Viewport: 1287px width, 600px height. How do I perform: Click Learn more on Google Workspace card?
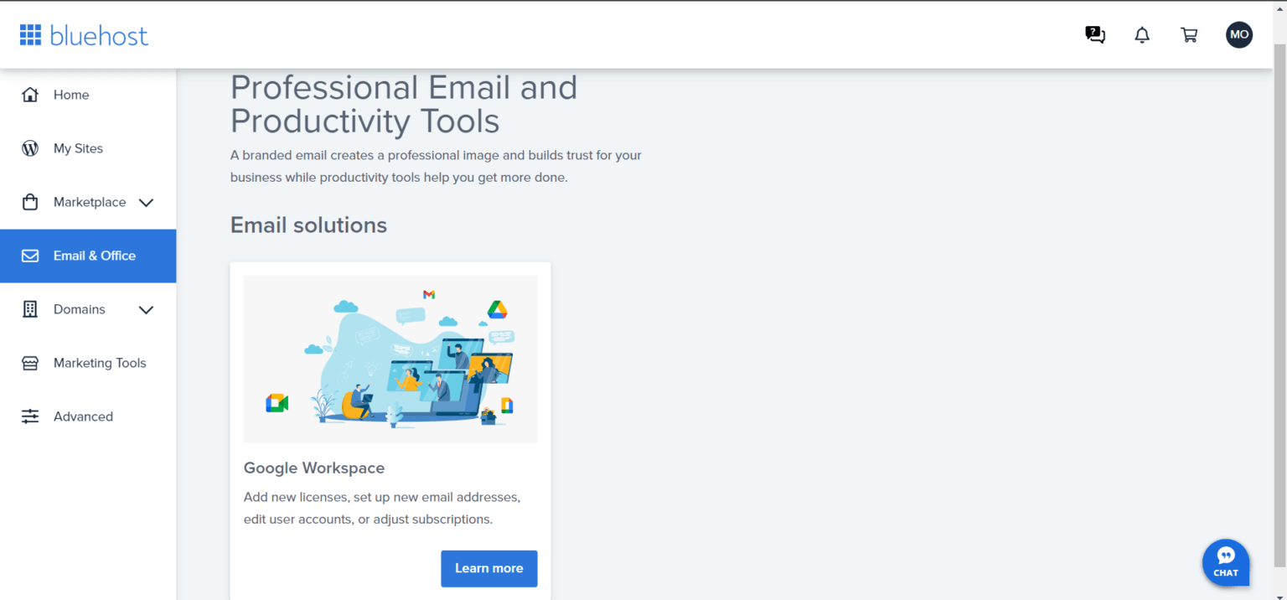coord(489,568)
